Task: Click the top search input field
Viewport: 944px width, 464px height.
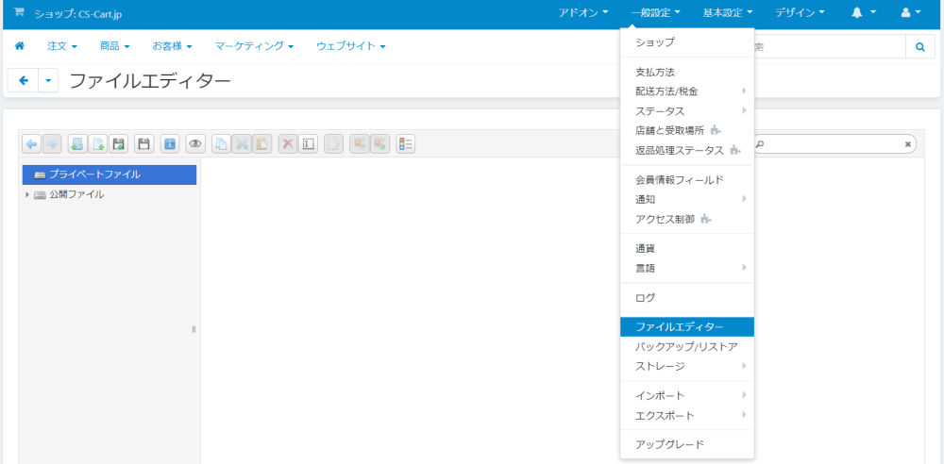Action: (x=830, y=46)
